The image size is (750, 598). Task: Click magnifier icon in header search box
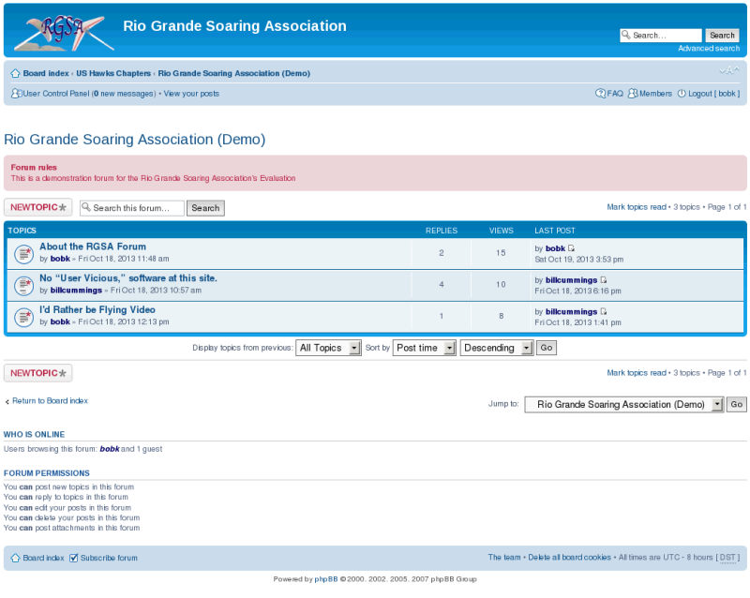coord(625,35)
